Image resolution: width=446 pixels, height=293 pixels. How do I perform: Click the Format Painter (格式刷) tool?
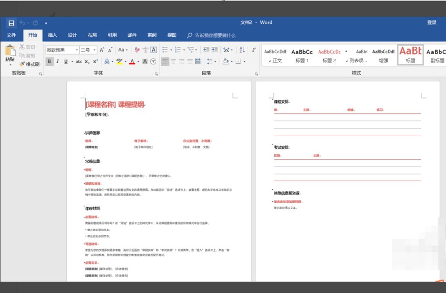(29, 64)
